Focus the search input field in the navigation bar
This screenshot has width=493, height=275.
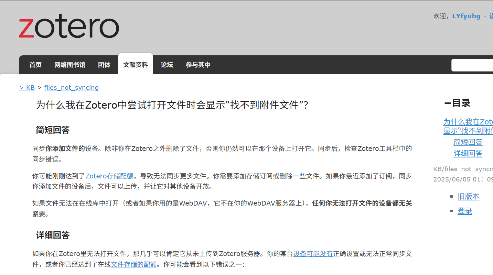[472, 65]
